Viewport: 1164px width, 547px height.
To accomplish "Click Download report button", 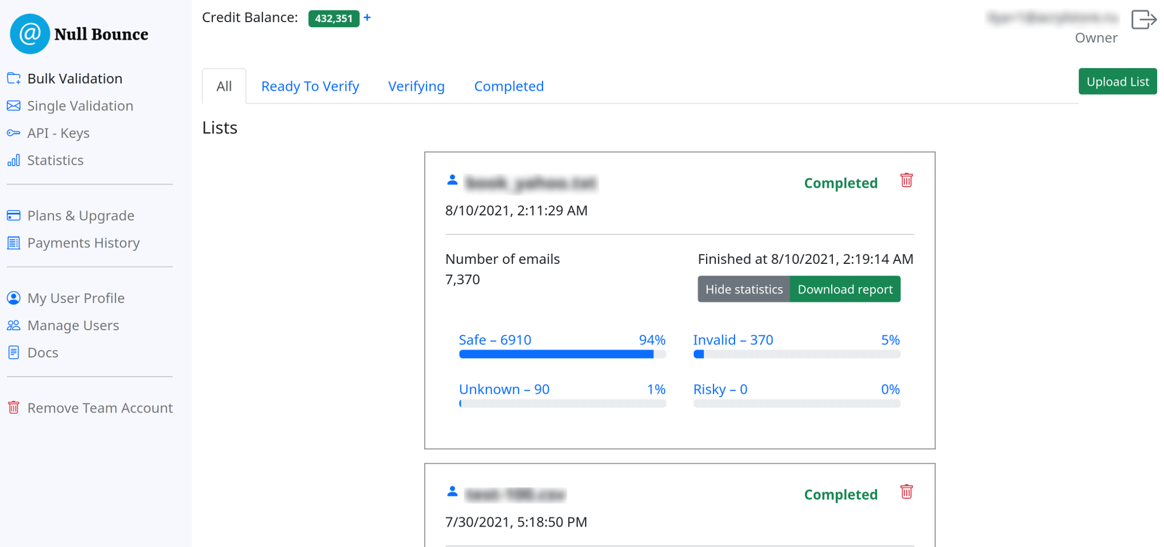I will pos(845,289).
